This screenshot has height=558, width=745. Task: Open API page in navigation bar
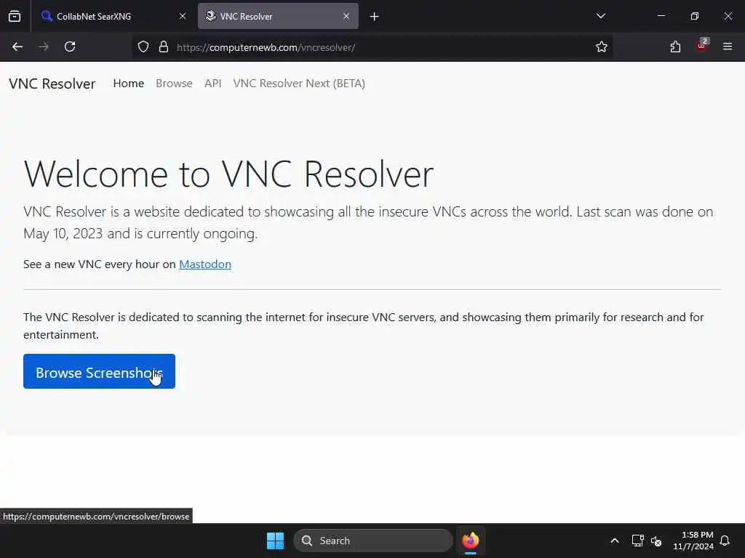coord(213,84)
